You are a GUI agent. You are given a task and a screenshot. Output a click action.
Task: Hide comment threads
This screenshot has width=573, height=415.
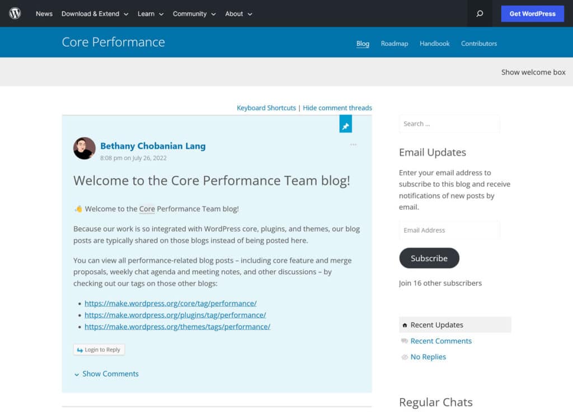tap(337, 107)
